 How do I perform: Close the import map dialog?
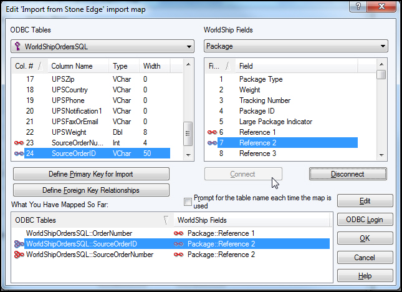[x=381, y=6]
